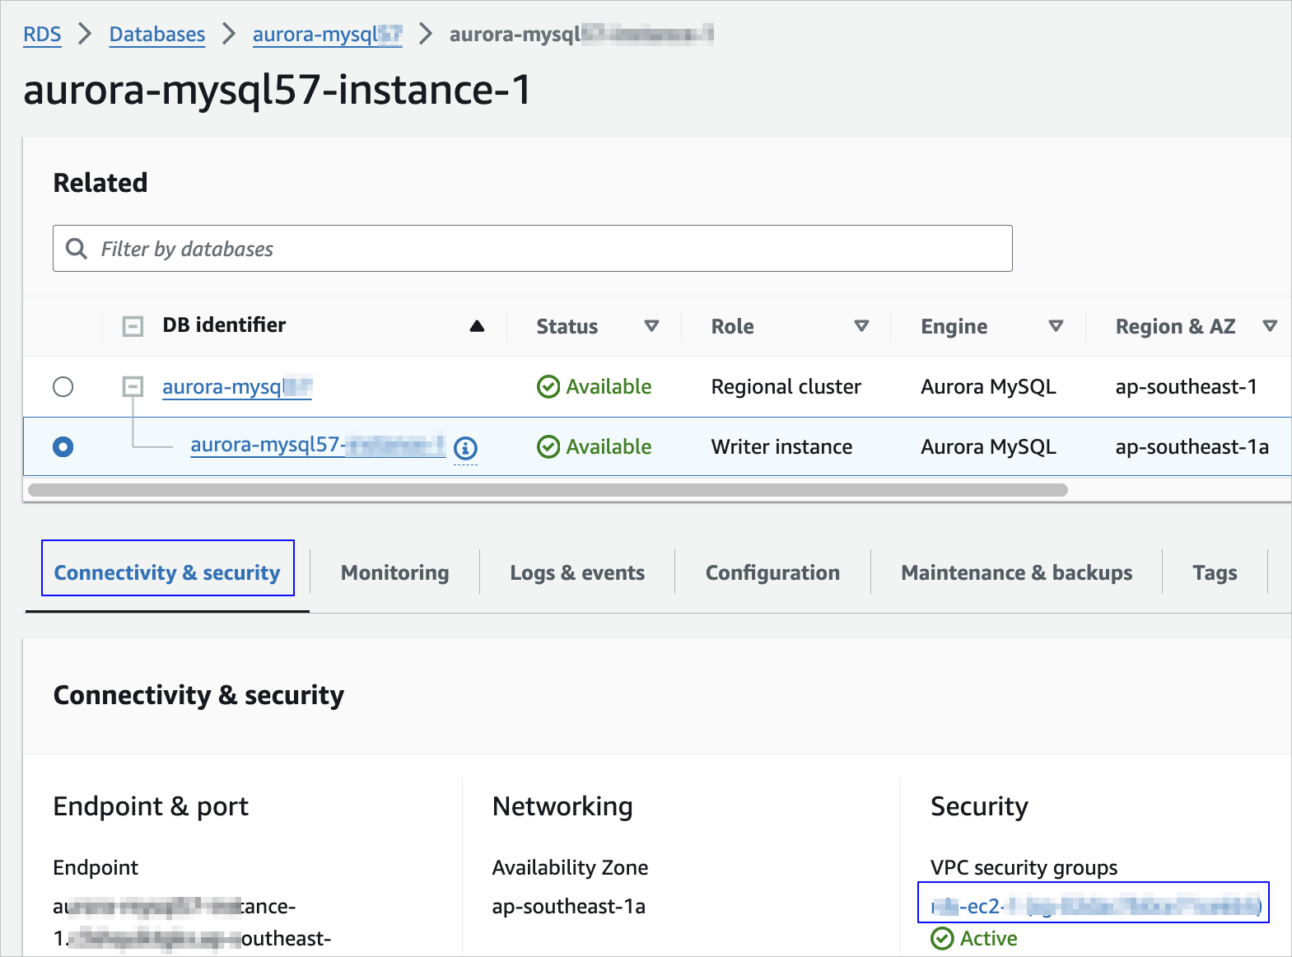The width and height of the screenshot is (1292, 957).
Task: Open the Engine column sort dropdown
Action: [x=1056, y=326]
